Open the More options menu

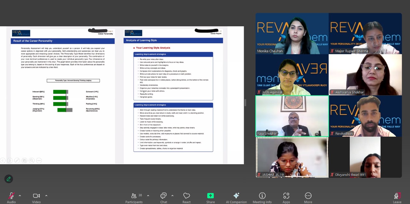click(x=308, y=196)
